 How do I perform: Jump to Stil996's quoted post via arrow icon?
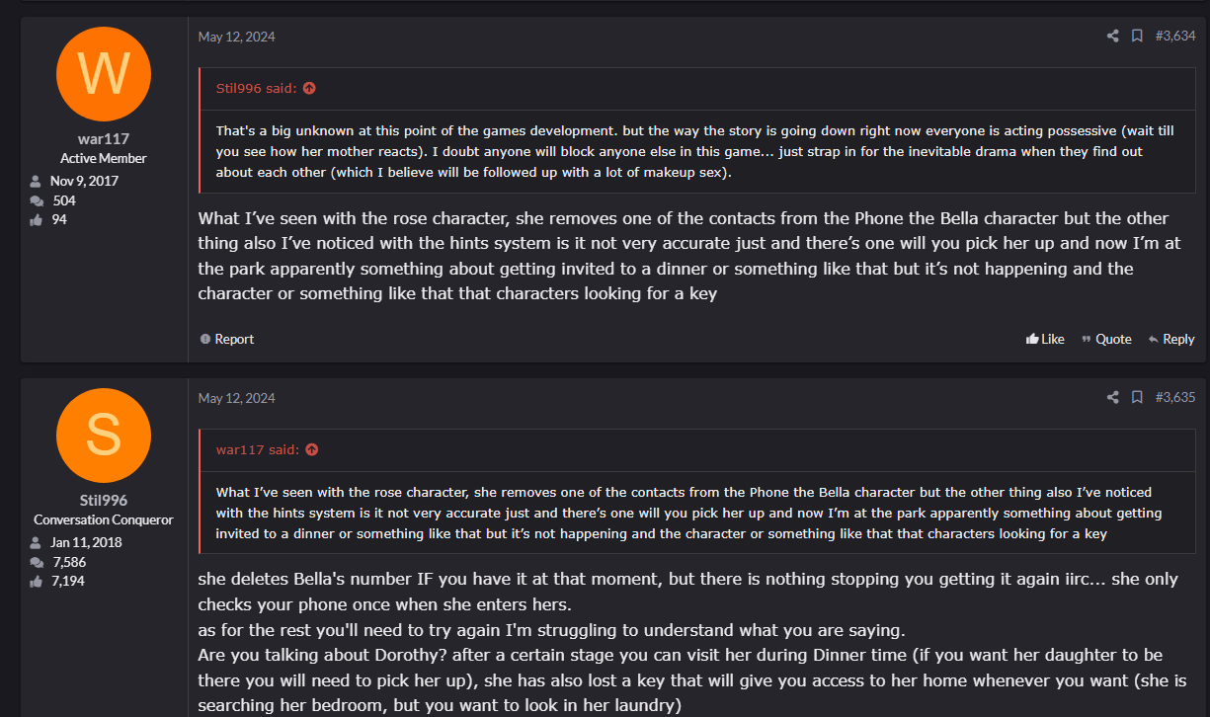tap(309, 89)
